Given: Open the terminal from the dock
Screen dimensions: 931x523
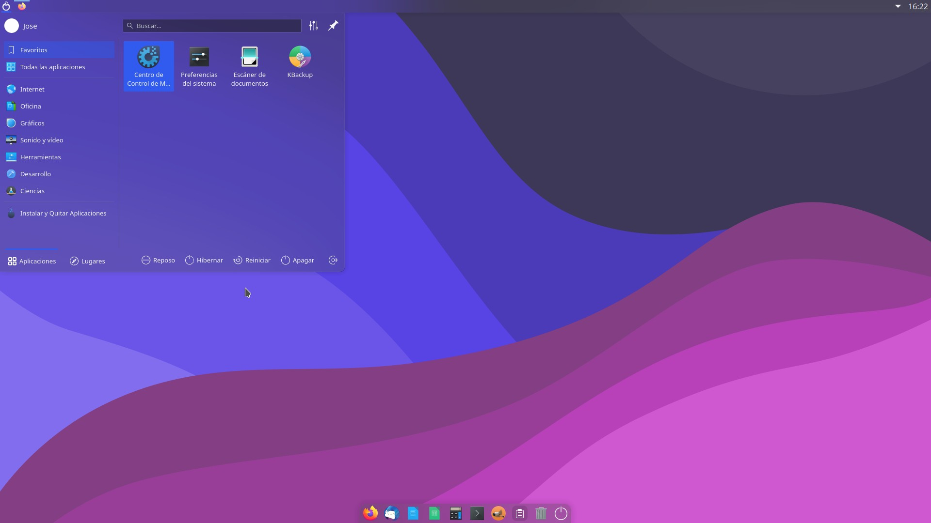Looking at the screenshot, I should pos(477,513).
